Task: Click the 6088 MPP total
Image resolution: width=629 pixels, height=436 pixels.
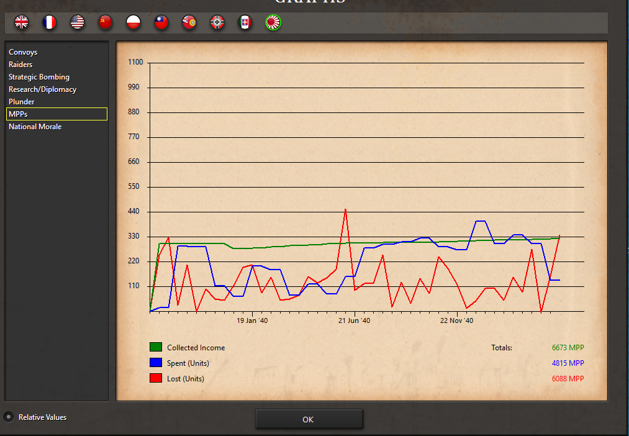Action: click(x=568, y=379)
